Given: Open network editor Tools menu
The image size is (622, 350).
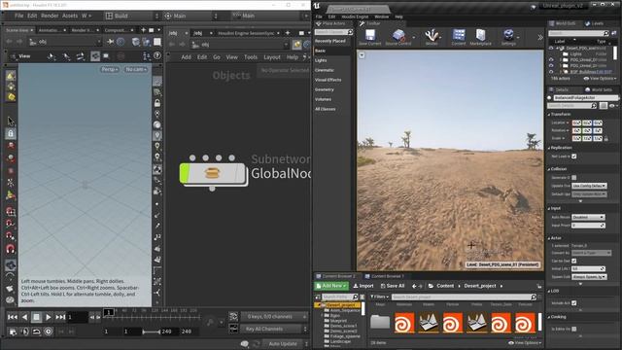Looking at the screenshot, I should point(251,57).
